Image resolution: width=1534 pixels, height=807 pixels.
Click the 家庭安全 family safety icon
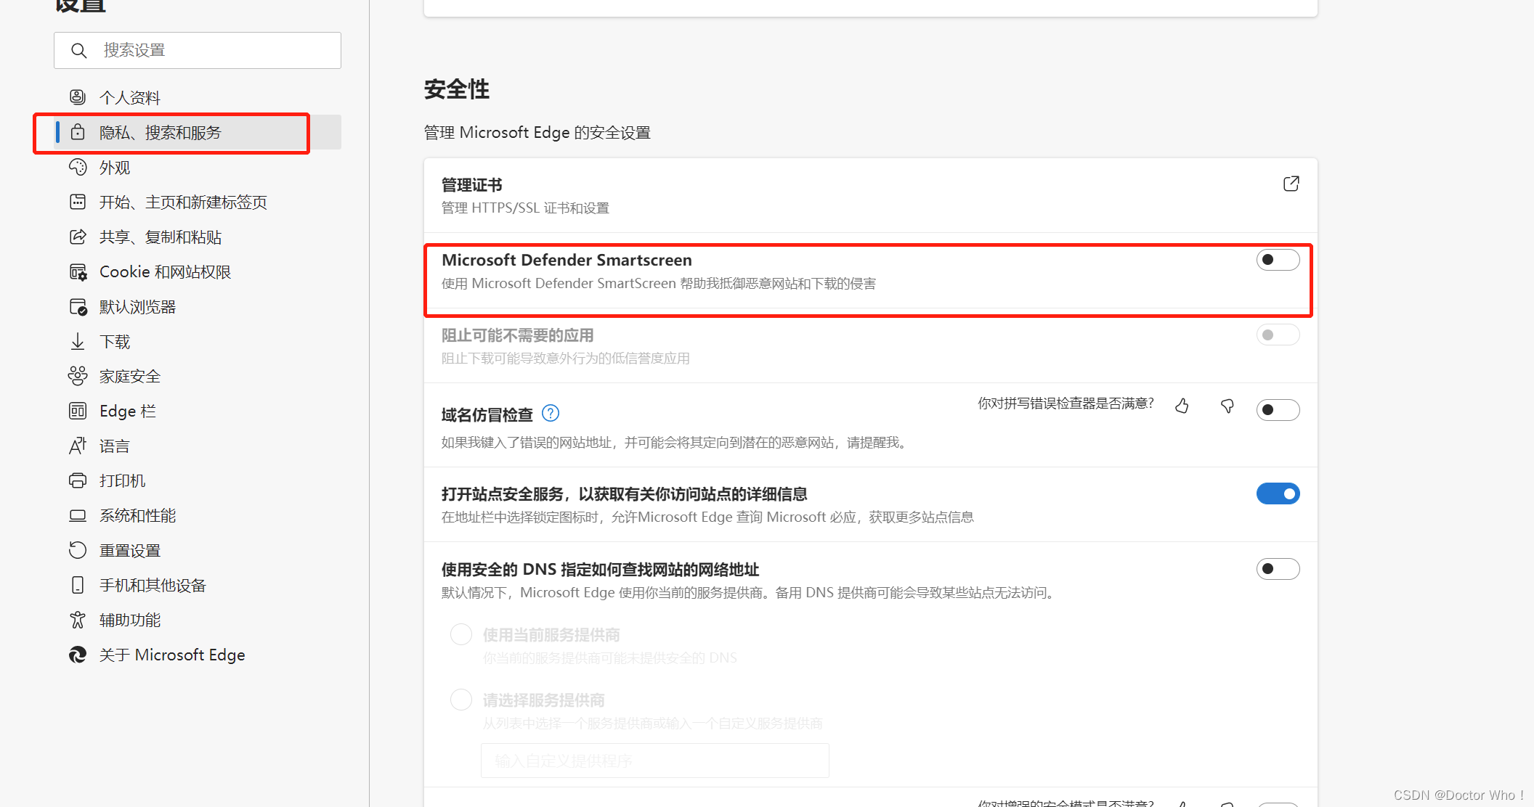[x=78, y=375]
